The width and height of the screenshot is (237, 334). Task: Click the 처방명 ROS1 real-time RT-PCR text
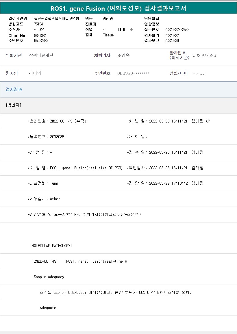pos(75,168)
